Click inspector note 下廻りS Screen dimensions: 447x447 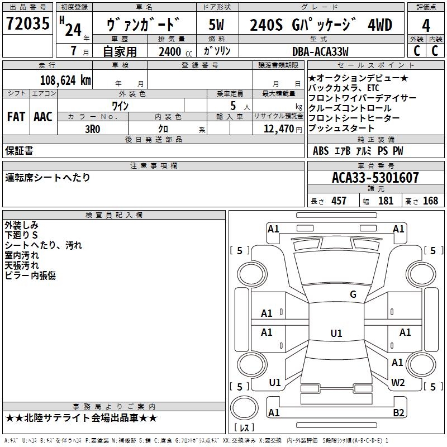pos(21,235)
